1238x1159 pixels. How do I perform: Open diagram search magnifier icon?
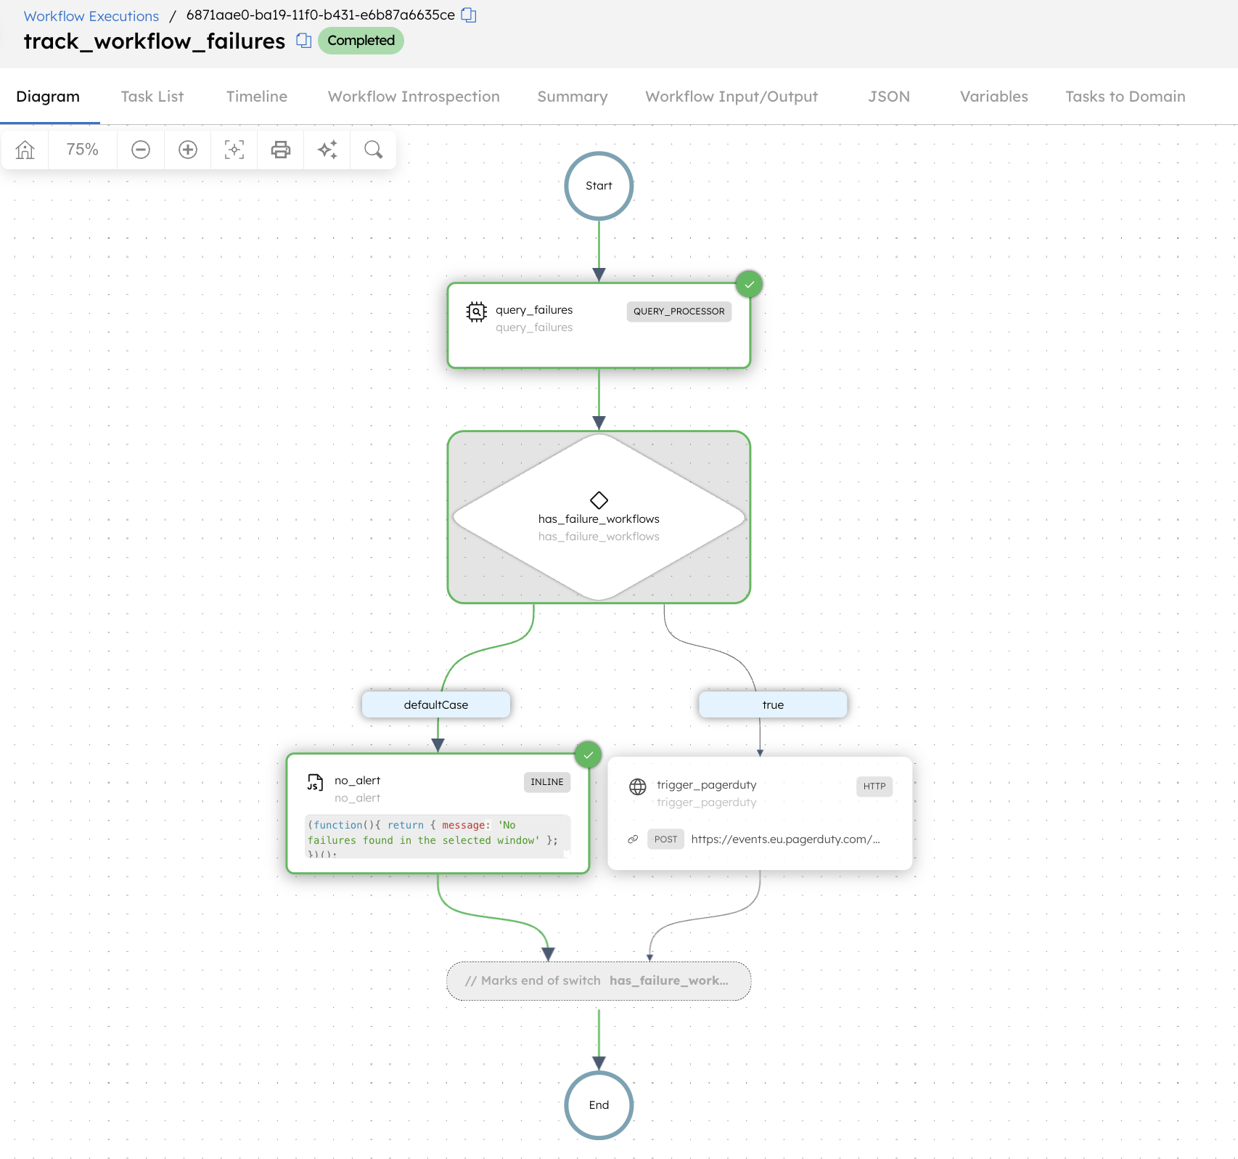pyautogui.click(x=374, y=150)
